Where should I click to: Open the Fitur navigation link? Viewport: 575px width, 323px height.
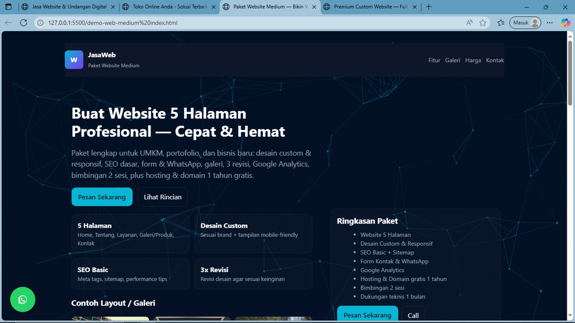(434, 60)
